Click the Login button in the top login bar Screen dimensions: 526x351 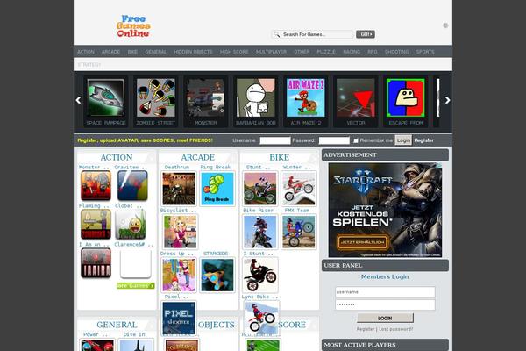[403, 140]
